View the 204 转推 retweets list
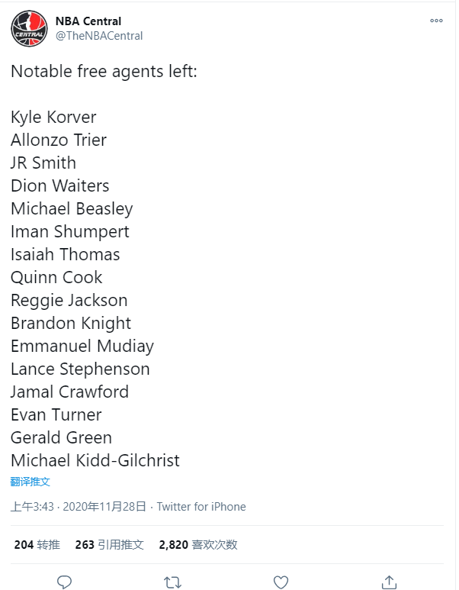Image resolution: width=459 pixels, height=590 pixels. click(37, 544)
